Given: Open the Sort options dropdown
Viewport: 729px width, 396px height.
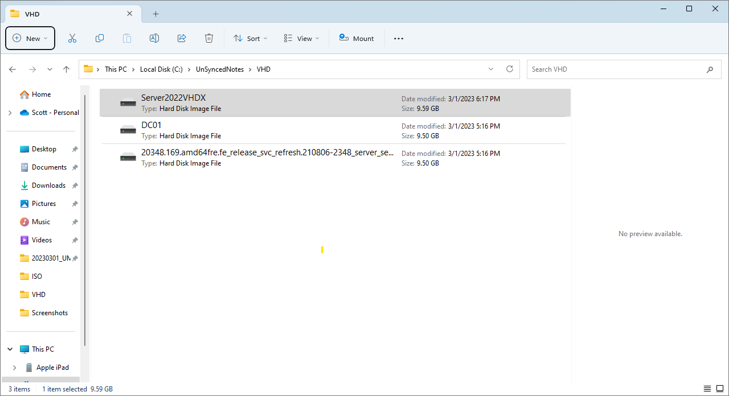Looking at the screenshot, I should point(250,38).
